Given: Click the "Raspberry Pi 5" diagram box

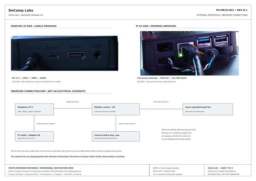Looking at the screenshot, I should [34, 109].
